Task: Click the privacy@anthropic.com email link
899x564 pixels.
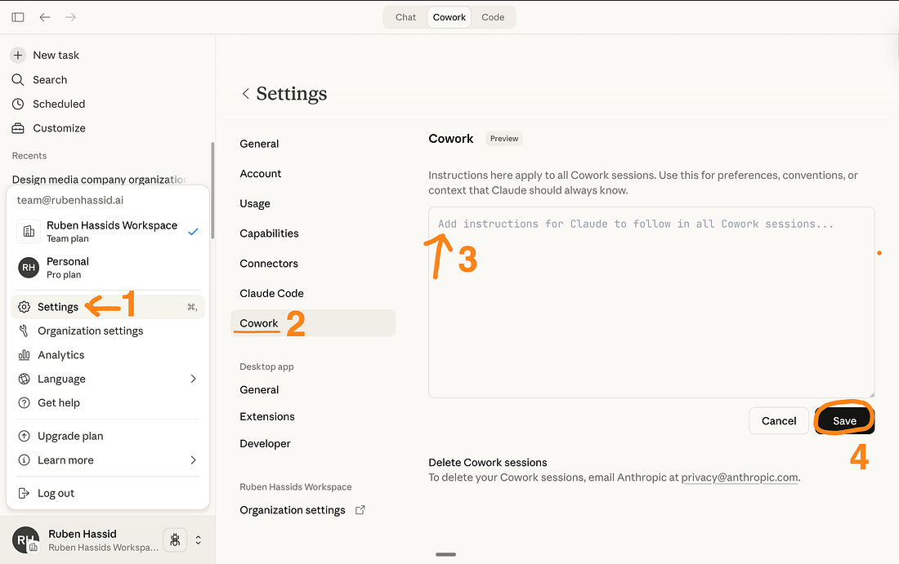Action: pyautogui.click(x=740, y=477)
